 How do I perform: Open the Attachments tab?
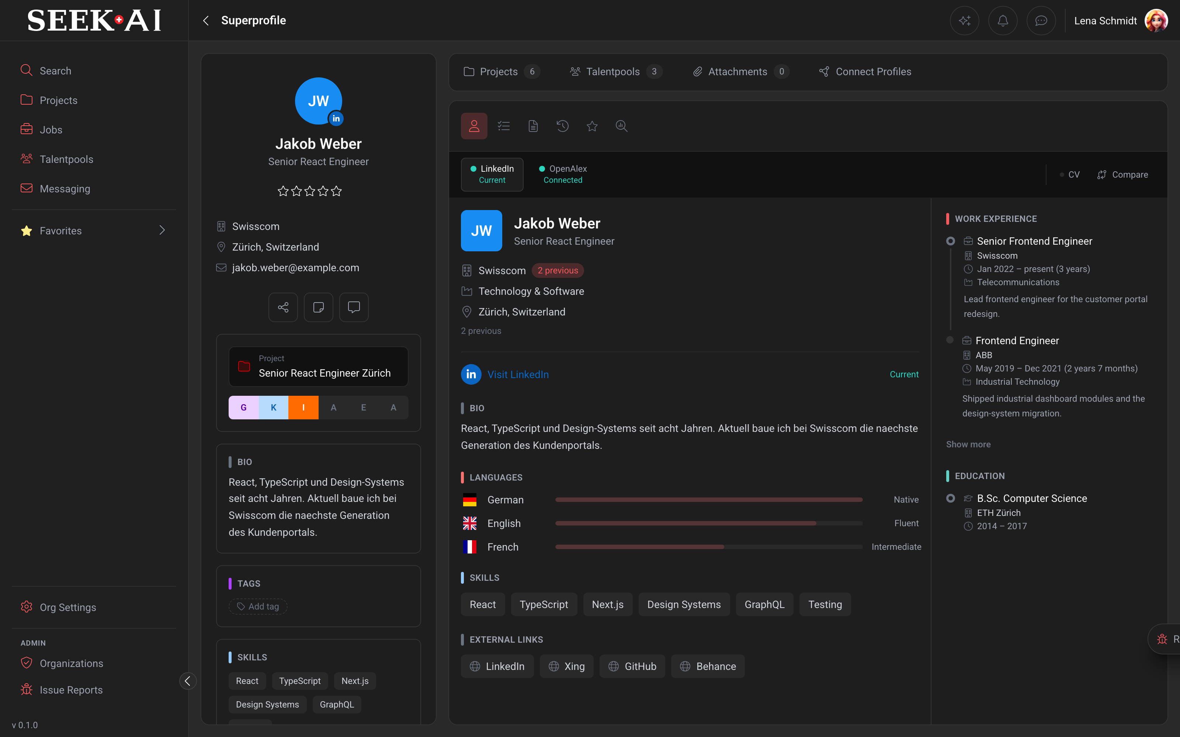click(x=741, y=71)
